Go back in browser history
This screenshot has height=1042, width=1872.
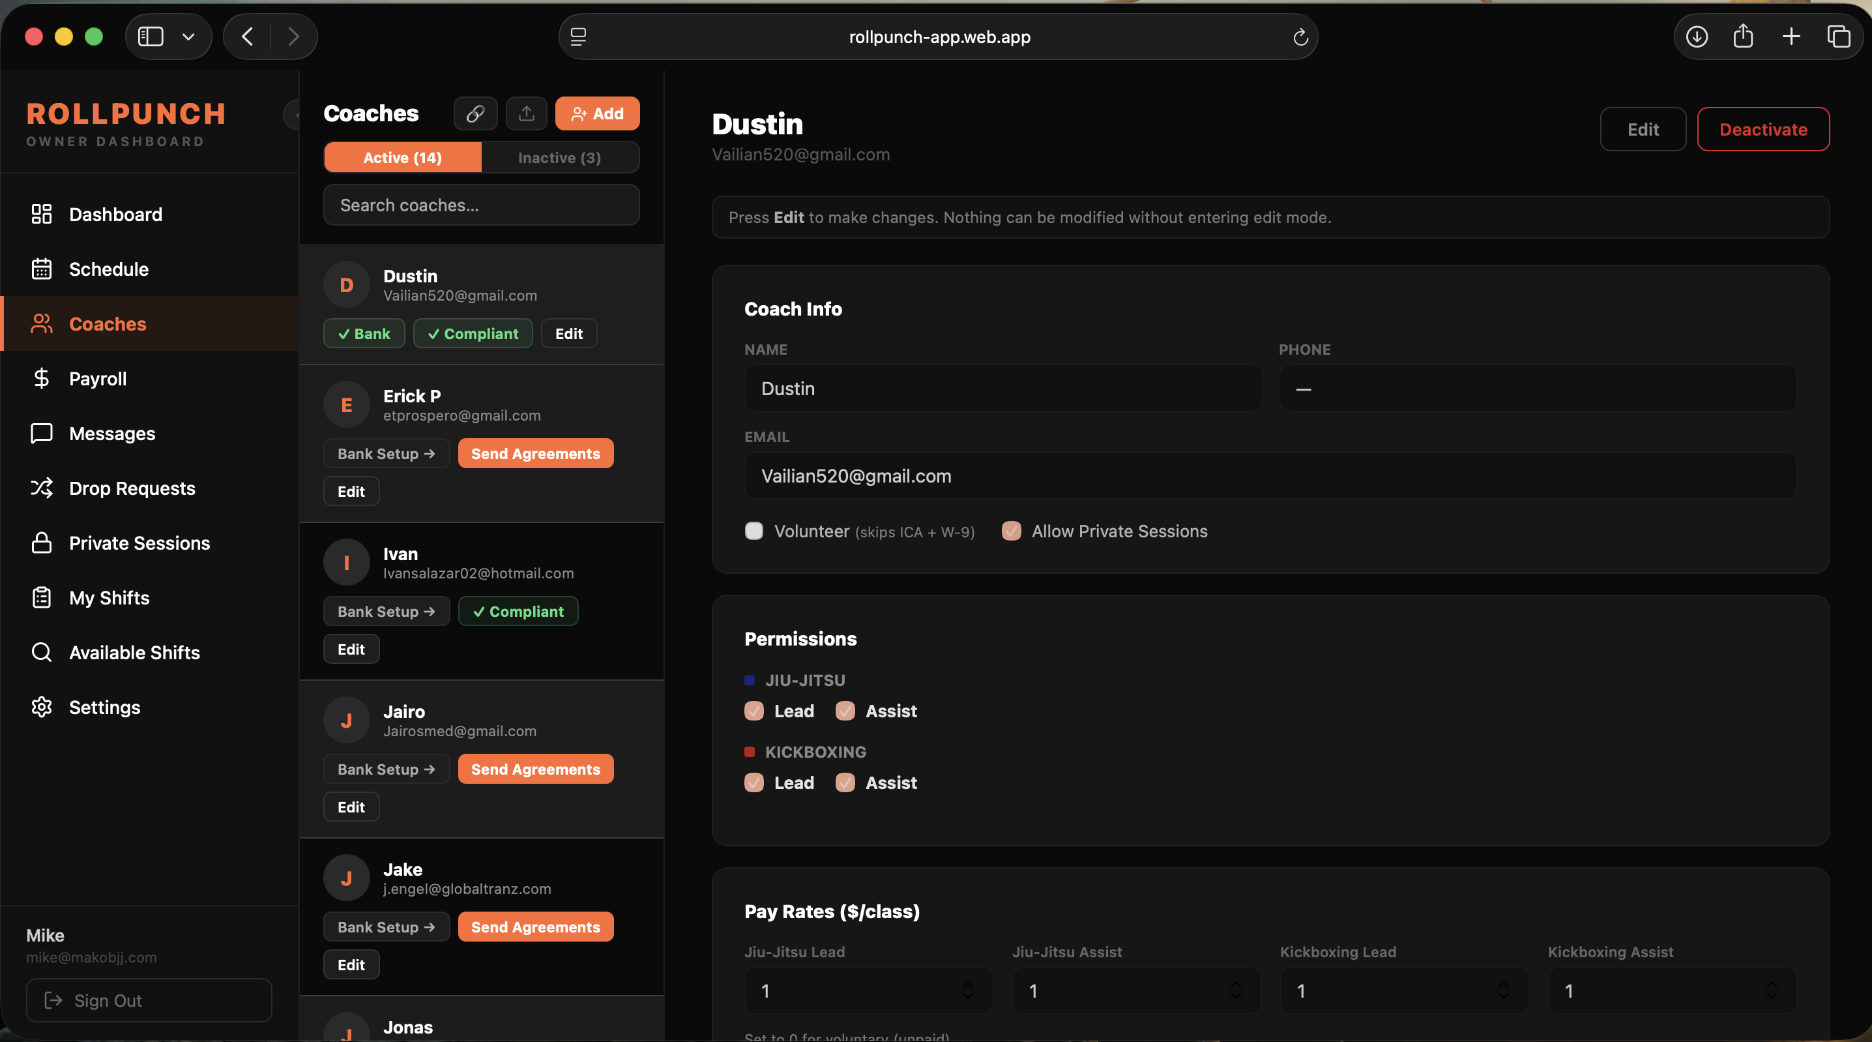[248, 37]
